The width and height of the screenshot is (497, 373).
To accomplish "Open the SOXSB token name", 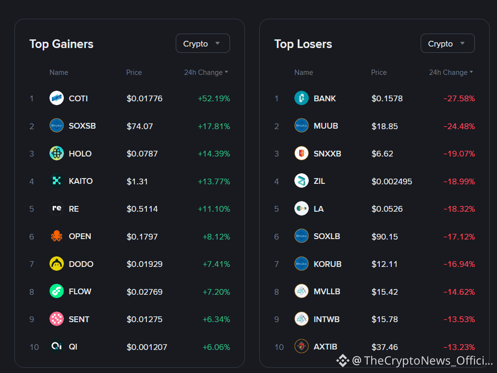I will click(83, 126).
